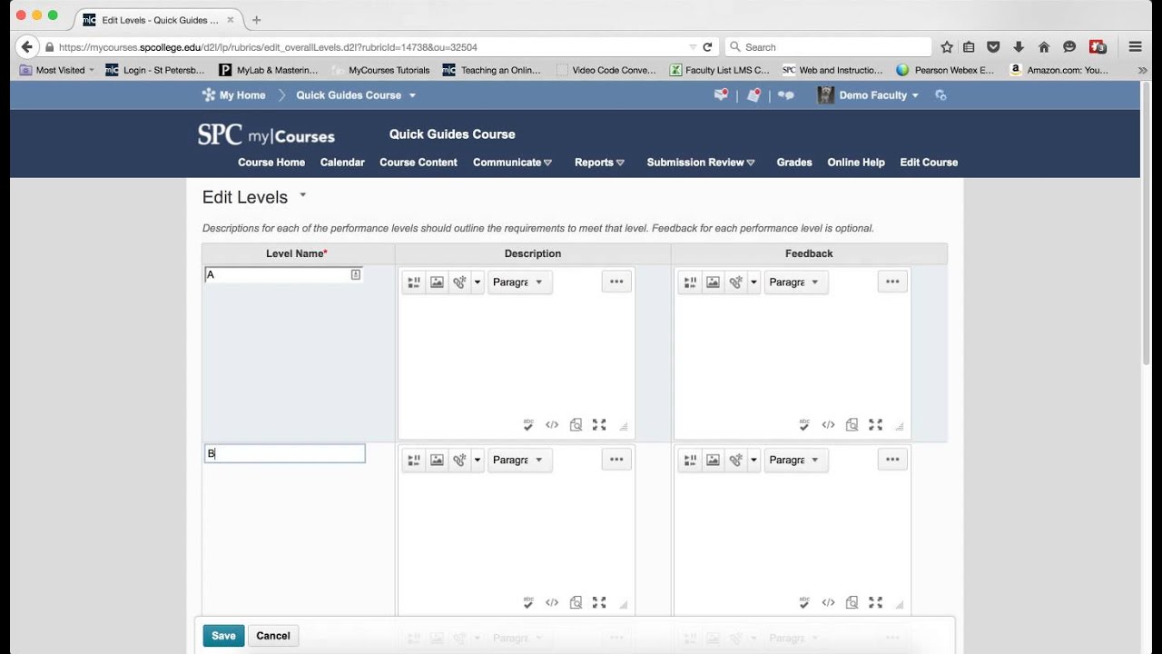Expand Quicklink arrow in level A Feedback toolbar

[x=753, y=282]
